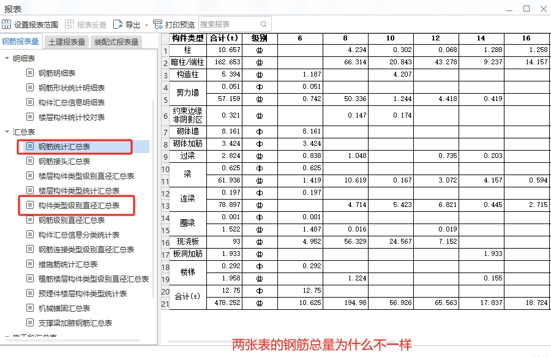
Task: Click document icon beside 钢筋接头汇总表
Action: click(x=30, y=161)
